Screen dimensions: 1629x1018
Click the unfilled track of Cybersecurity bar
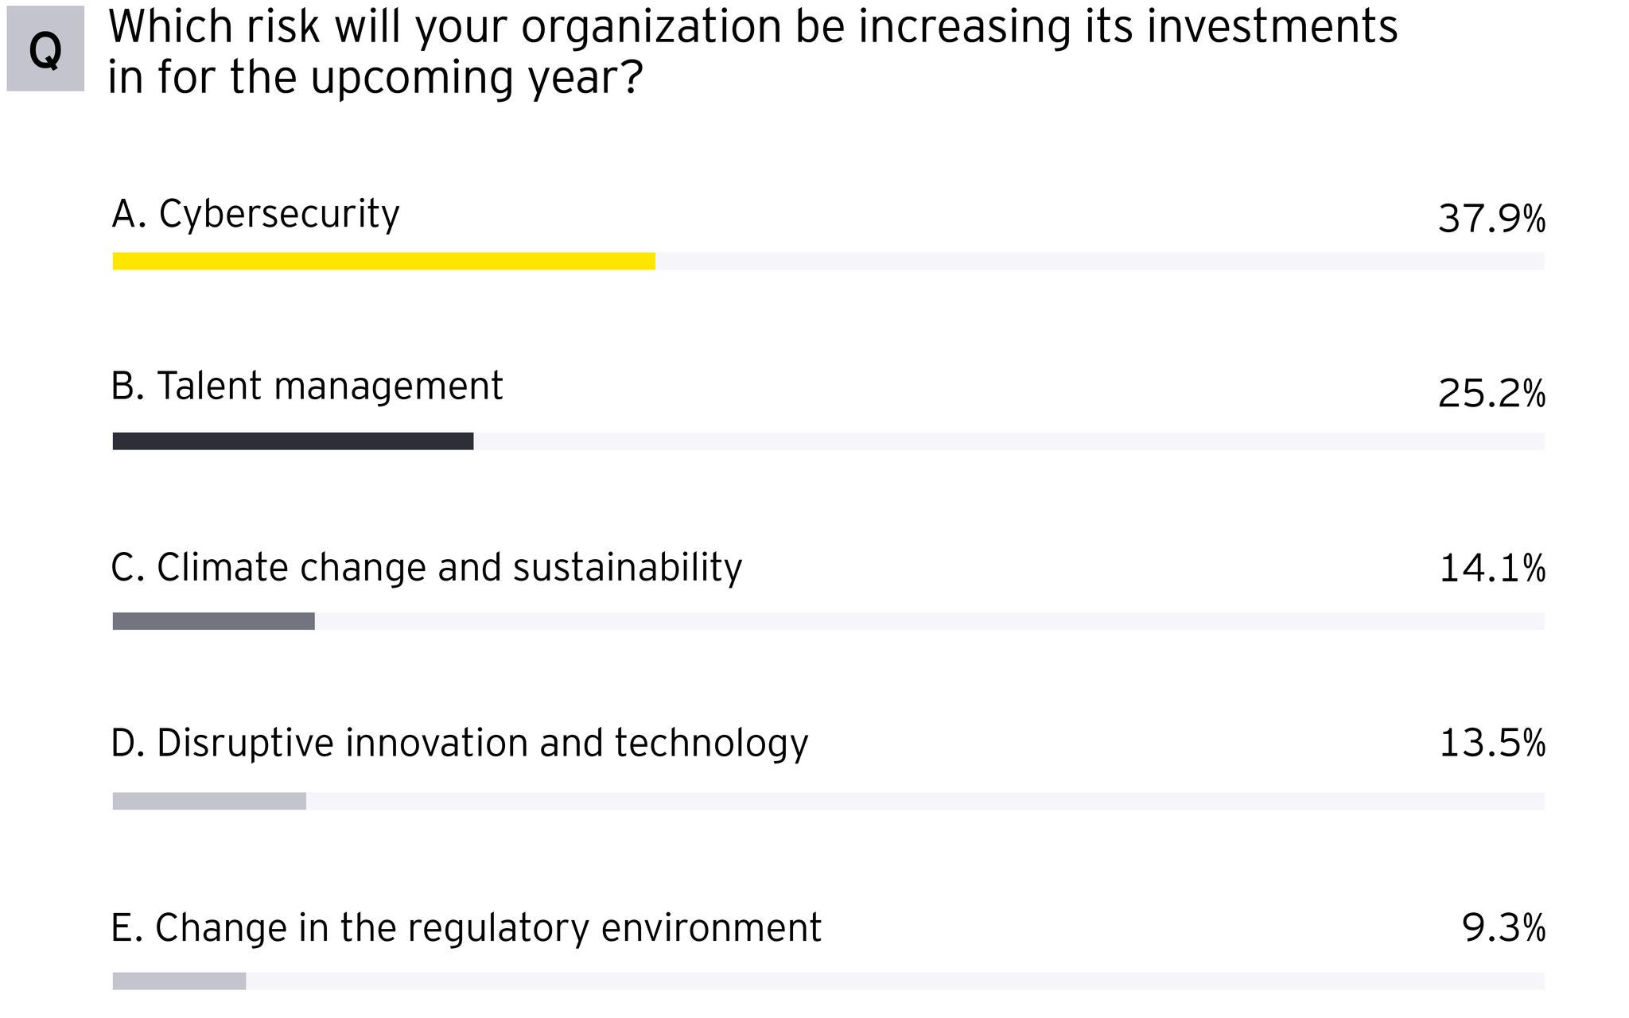tap(1098, 262)
